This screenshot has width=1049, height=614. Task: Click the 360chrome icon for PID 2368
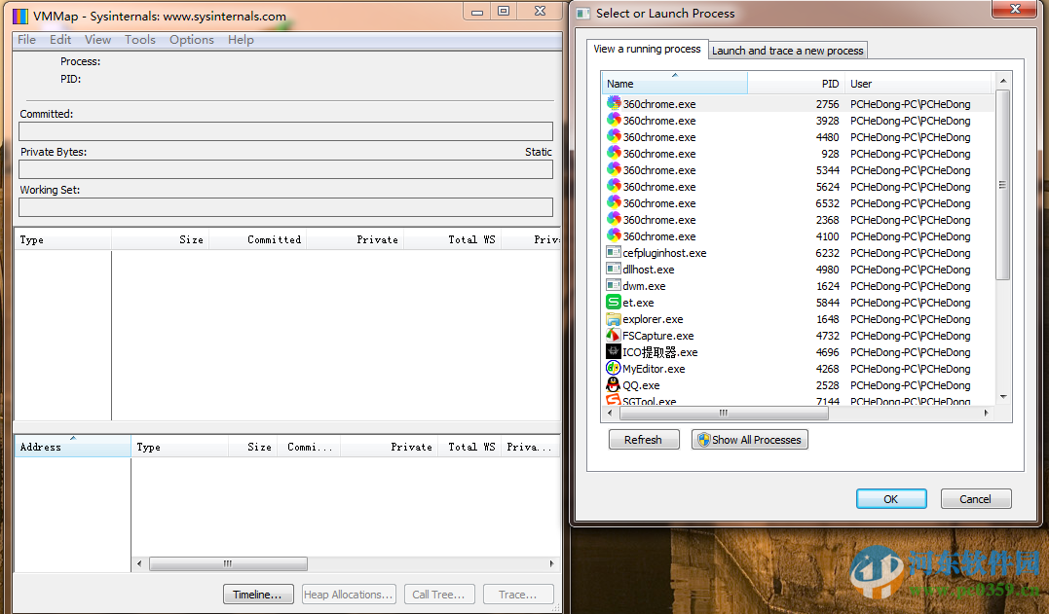click(614, 219)
